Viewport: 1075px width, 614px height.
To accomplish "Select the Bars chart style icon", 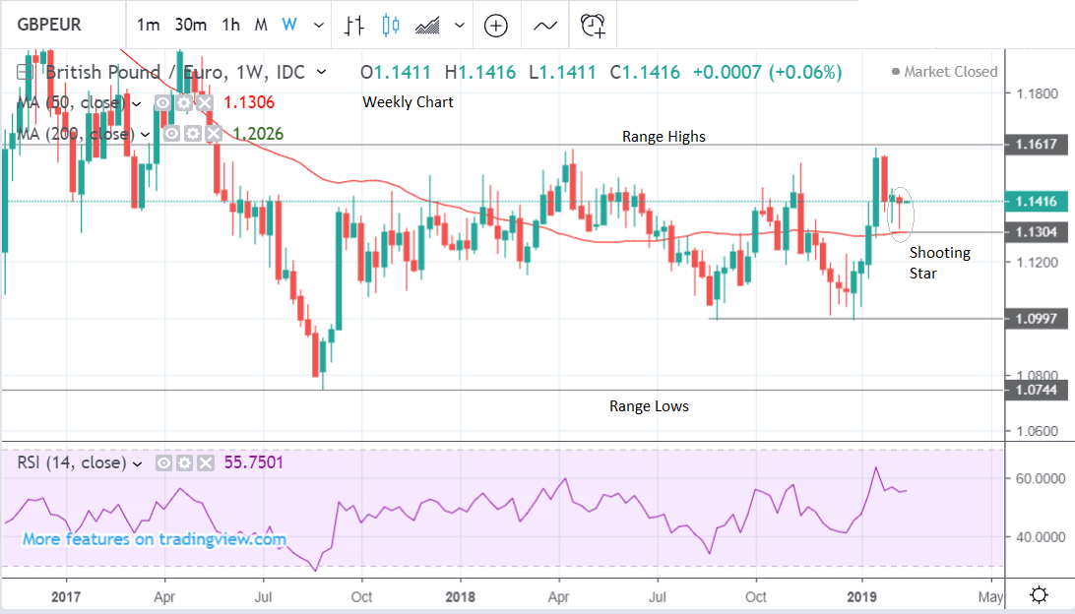I will pyautogui.click(x=353, y=26).
